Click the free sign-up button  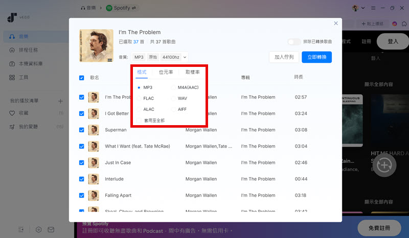(379, 228)
